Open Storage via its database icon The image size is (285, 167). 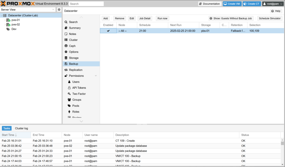66,58
